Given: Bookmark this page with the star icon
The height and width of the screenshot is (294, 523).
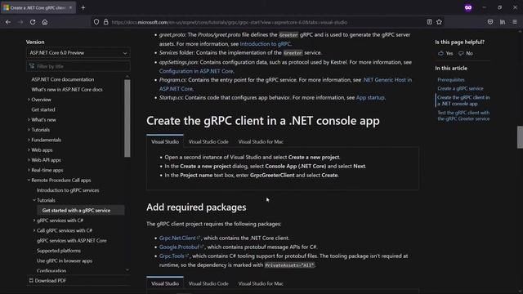Looking at the screenshot, I should 440,22.
